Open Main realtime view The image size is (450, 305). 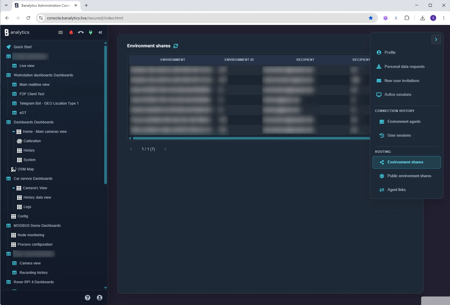(x=34, y=85)
